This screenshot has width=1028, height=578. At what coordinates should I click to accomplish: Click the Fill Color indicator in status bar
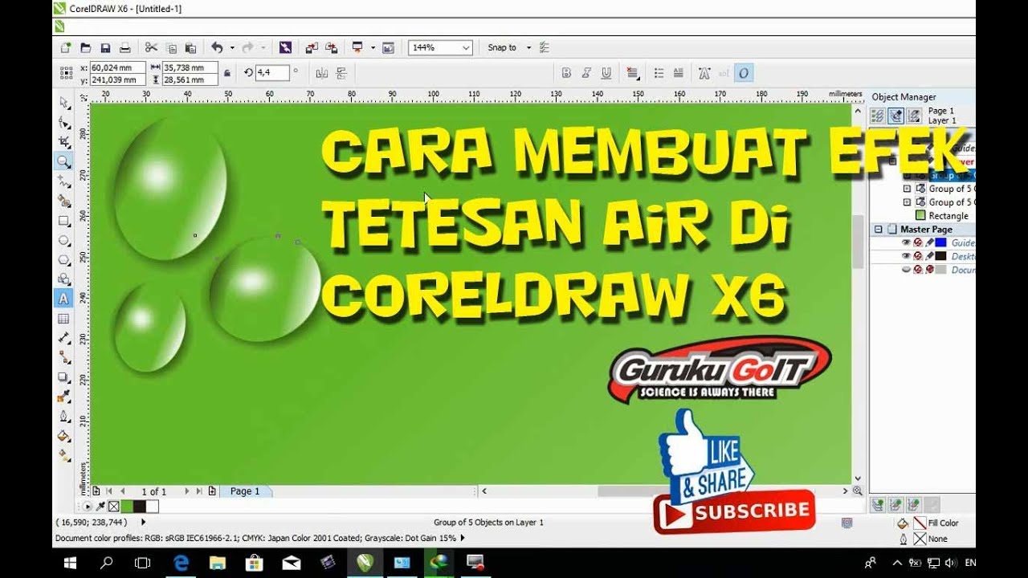920,523
